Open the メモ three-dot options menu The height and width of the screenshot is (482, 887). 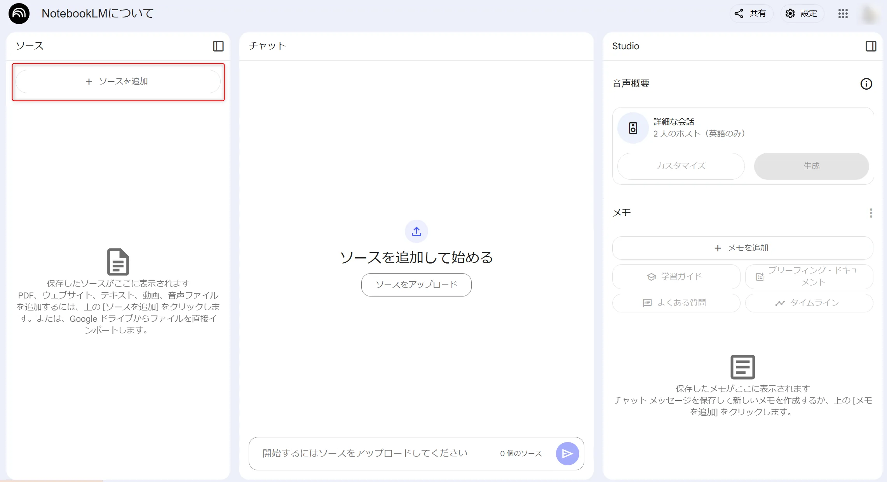click(871, 213)
